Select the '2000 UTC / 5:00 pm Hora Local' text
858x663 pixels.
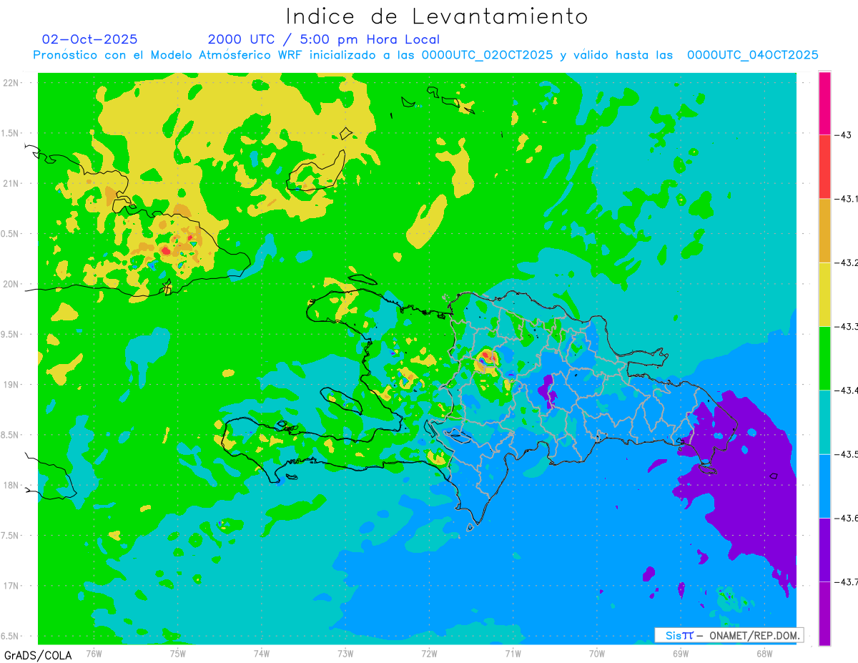click(323, 39)
